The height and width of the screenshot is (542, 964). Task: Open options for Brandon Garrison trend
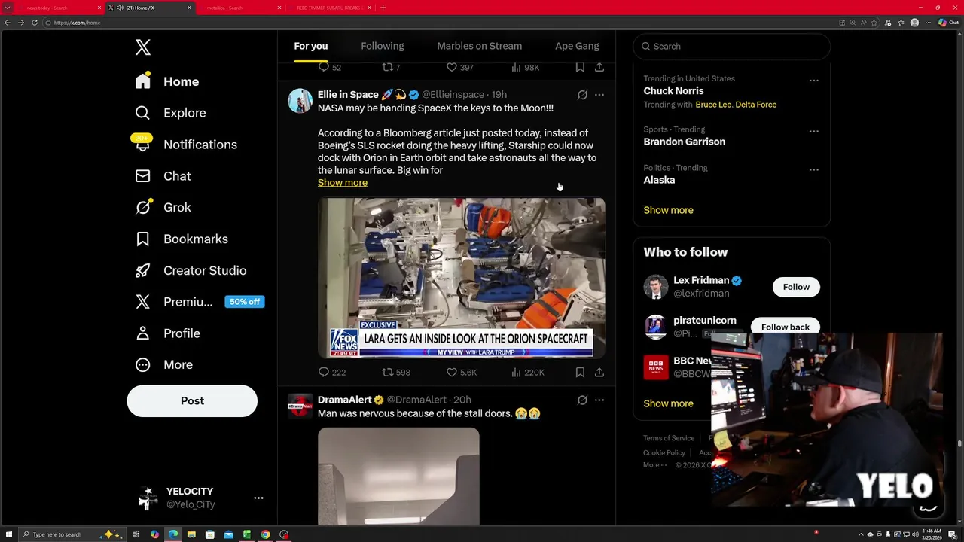click(814, 131)
